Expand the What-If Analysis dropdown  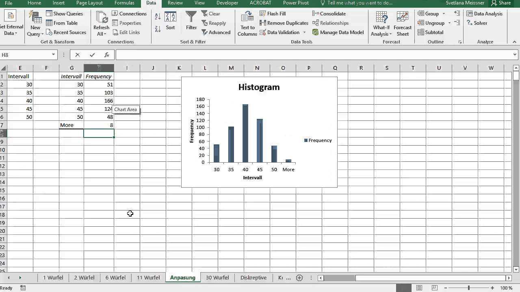pyautogui.click(x=381, y=34)
